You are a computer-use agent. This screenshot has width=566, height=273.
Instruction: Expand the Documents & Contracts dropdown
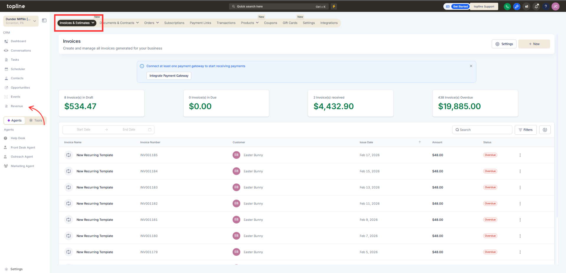[x=119, y=23]
